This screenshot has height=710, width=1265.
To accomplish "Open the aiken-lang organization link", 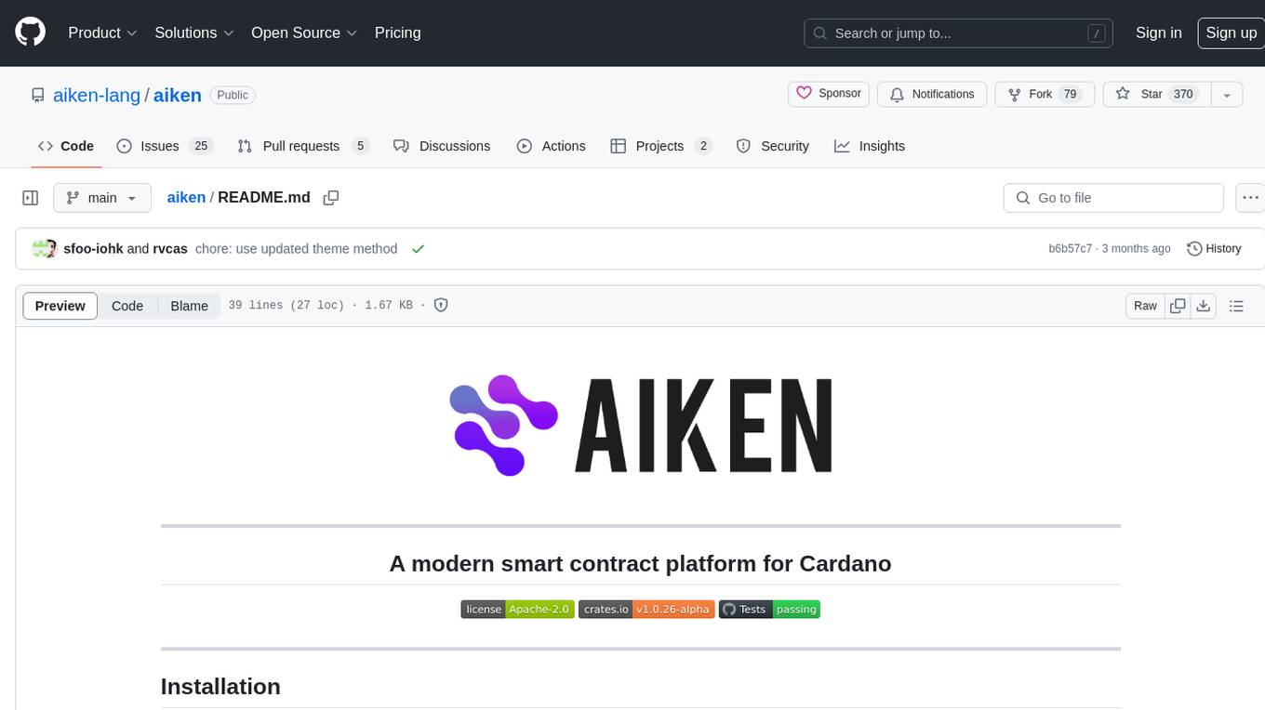I will (x=97, y=95).
